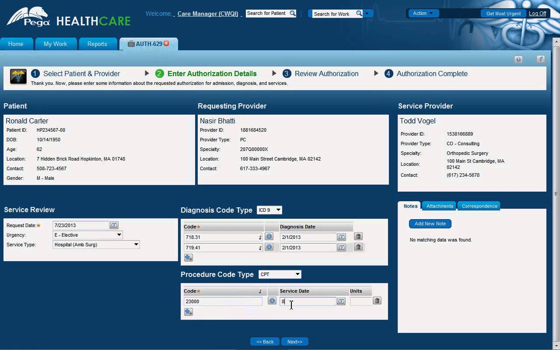Click the Add New Note button

(430, 224)
